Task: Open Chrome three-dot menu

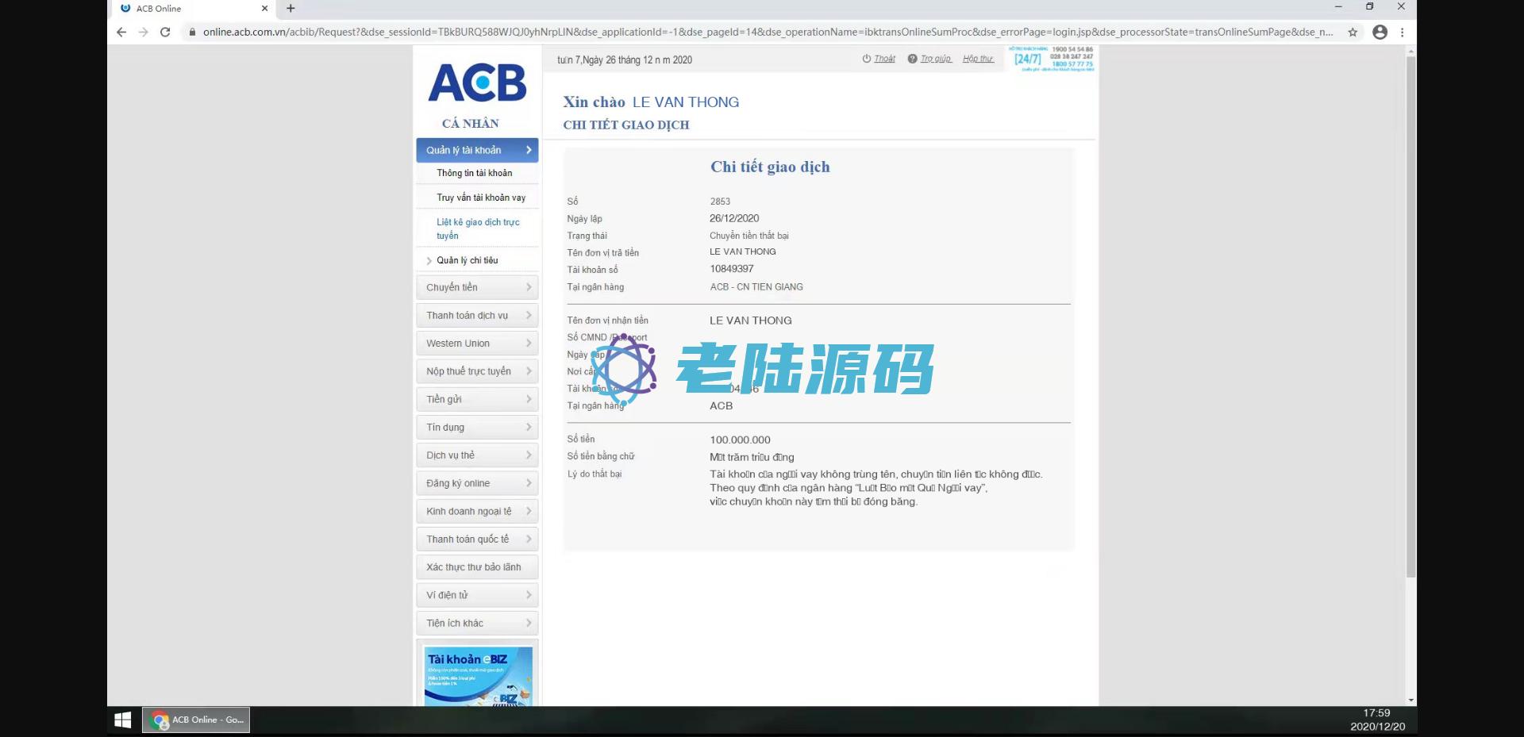Action: (1403, 33)
